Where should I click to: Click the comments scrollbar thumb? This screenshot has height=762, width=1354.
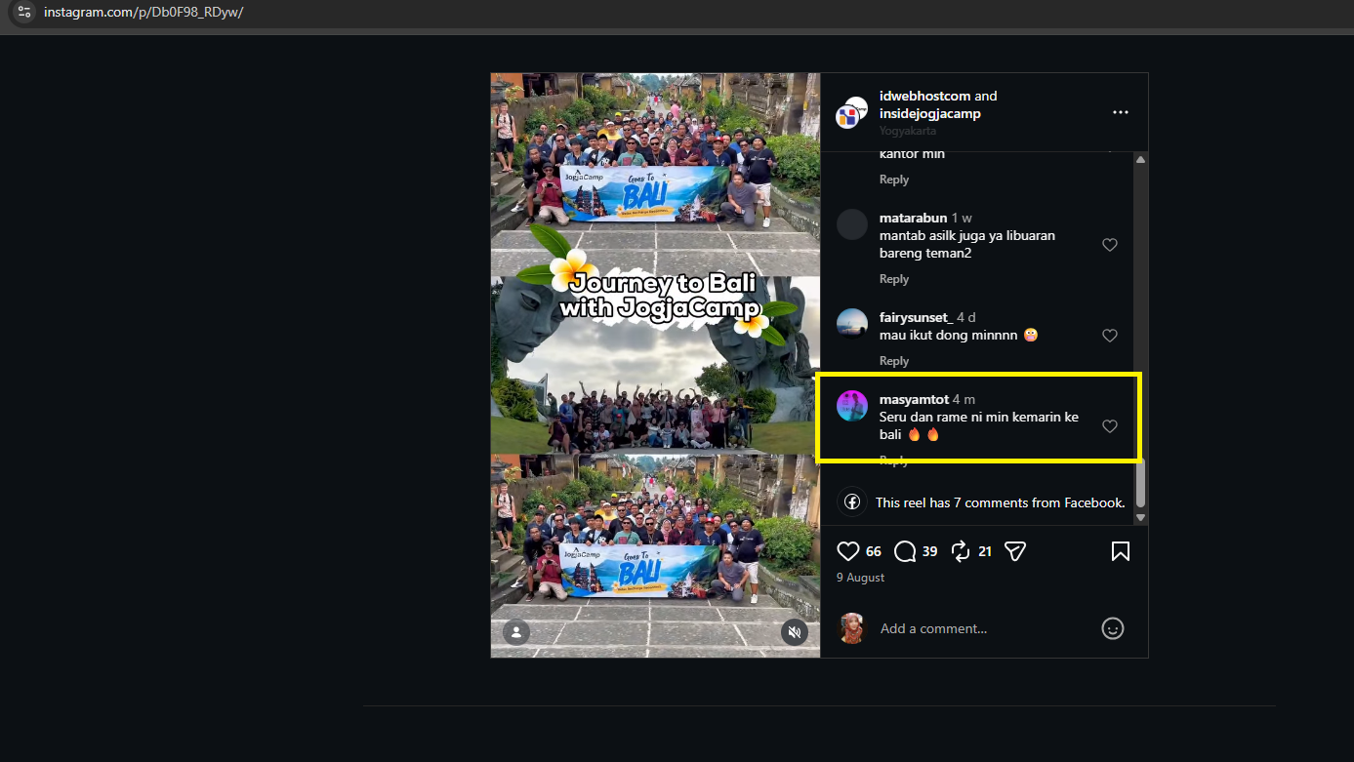click(1140, 481)
